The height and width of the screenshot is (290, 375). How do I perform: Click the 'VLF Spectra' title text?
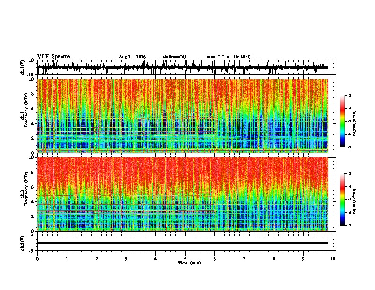tap(54, 56)
